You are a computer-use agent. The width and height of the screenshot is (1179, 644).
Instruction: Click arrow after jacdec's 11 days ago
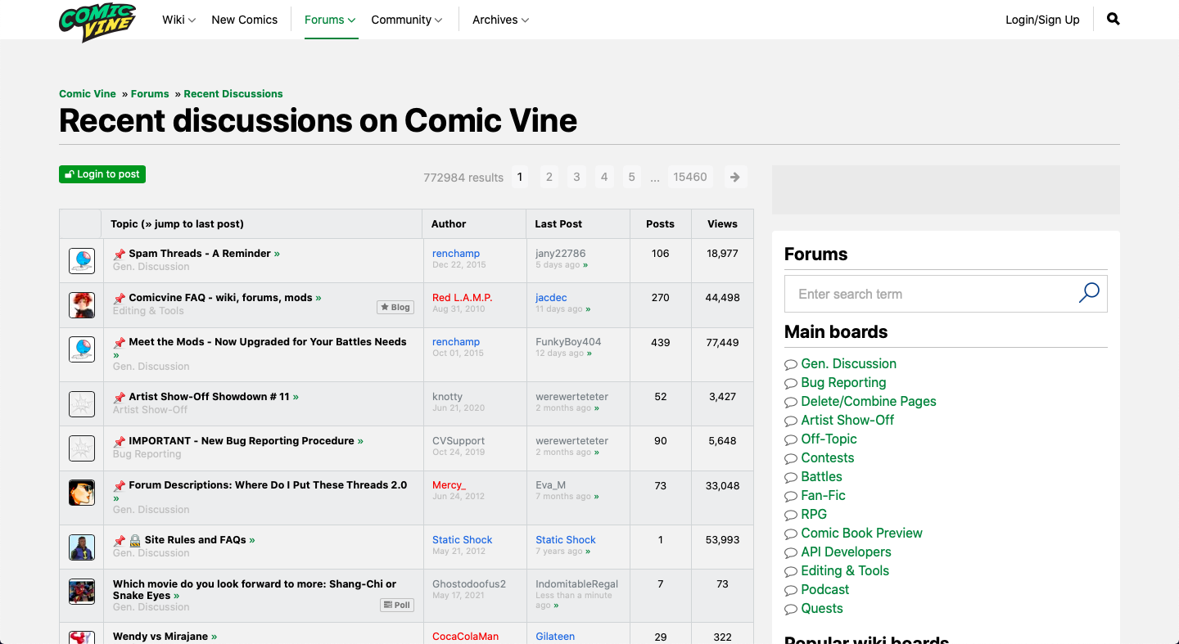click(x=589, y=309)
